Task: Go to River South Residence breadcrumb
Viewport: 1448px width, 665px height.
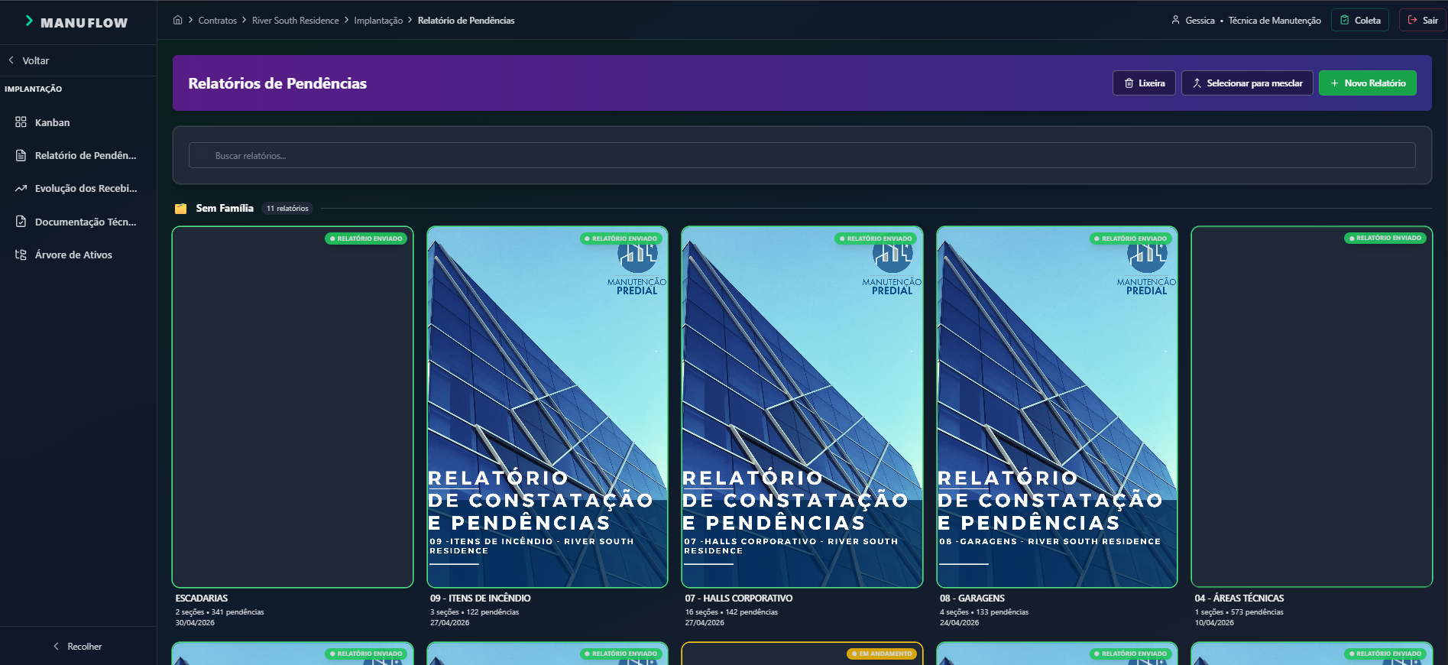Action: pyautogui.click(x=296, y=21)
